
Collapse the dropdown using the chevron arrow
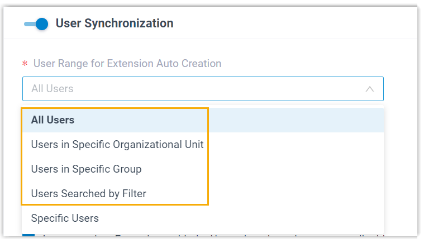coord(369,89)
